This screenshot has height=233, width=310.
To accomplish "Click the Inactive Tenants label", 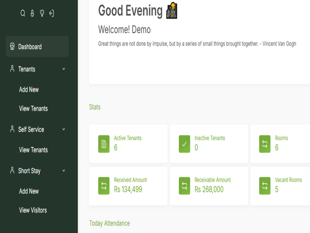I will point(210,138).
